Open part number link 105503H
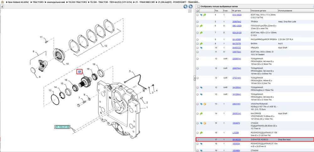The width and height of the screenshot is (314, 152). pos(236,144)
